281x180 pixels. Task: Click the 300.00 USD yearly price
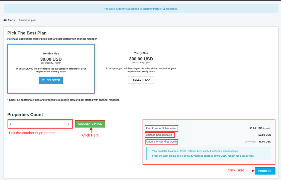point(141,59)
